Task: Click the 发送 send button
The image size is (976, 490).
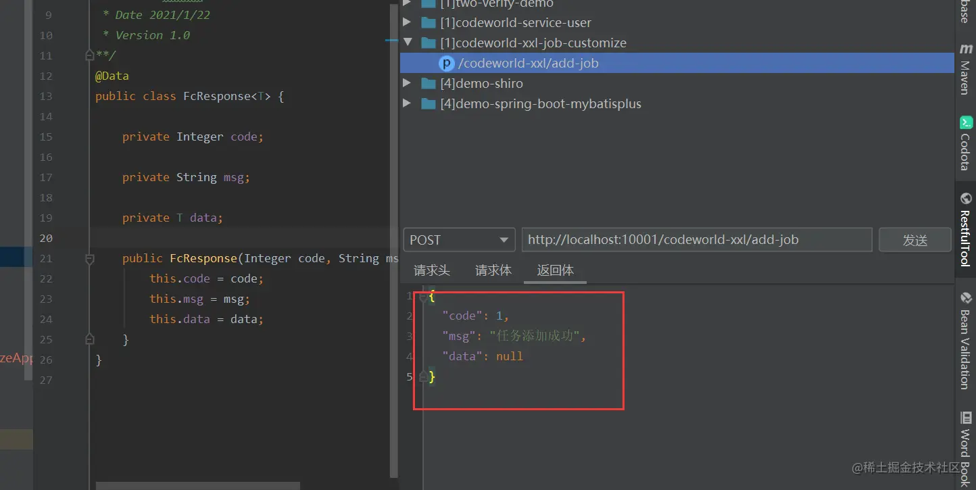Action: [915, 240]
